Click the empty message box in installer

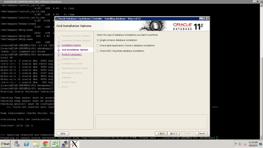coord(151,122)
